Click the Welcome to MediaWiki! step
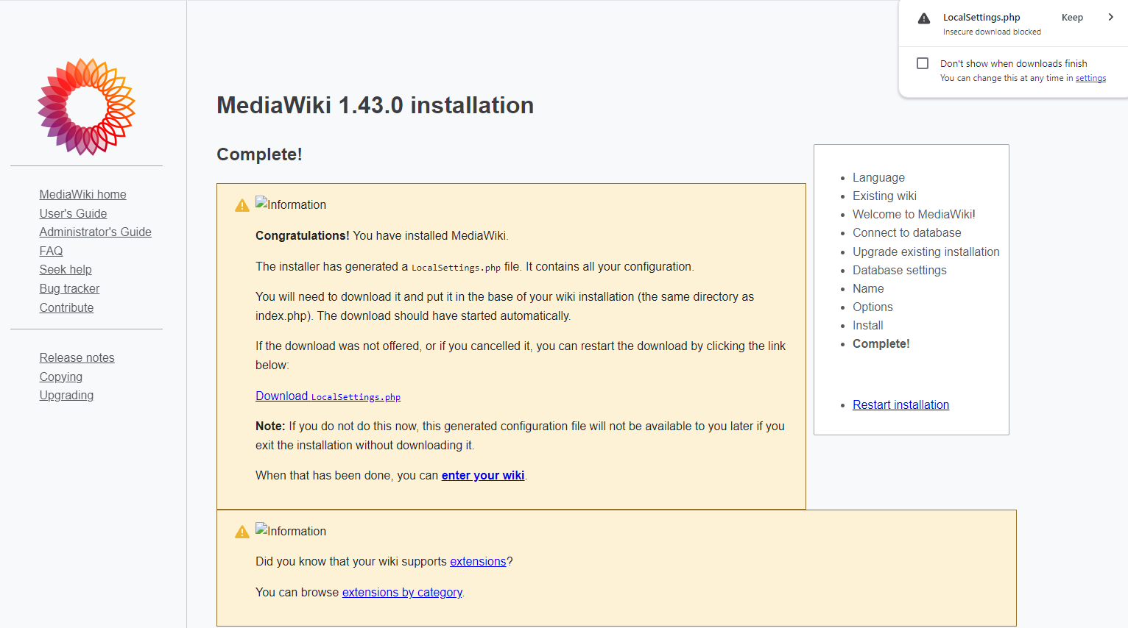The width and height of the screenshot is (1128, 628). click(x=914, y=214)
